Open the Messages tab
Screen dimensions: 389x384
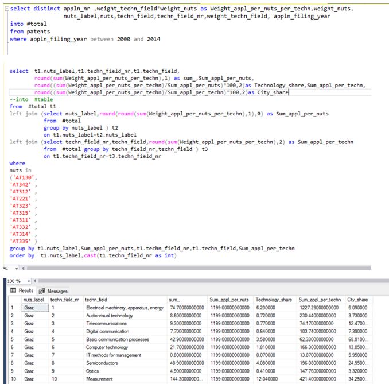coord(57,291)
